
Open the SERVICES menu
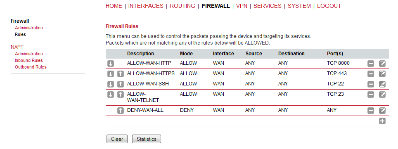coord(267,6)
